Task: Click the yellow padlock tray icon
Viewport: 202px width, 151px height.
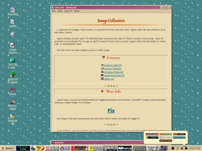Action: coord(177,148)
